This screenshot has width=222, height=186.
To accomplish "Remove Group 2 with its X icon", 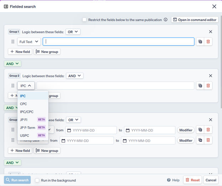I will pos(211,76).
